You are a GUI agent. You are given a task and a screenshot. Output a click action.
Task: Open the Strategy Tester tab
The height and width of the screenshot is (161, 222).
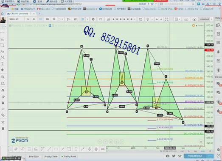51,156
